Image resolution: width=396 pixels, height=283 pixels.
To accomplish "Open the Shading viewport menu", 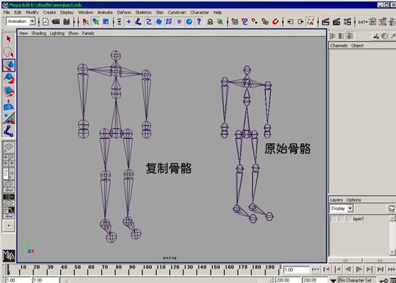I will [39, 33].
